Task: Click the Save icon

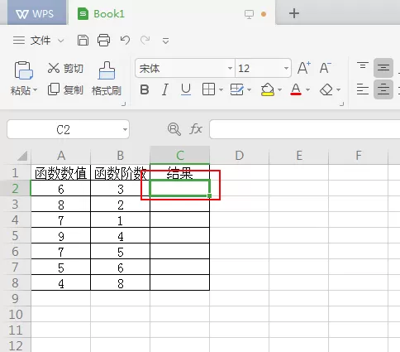Action: pyautogui.click(x=83, y=41)
